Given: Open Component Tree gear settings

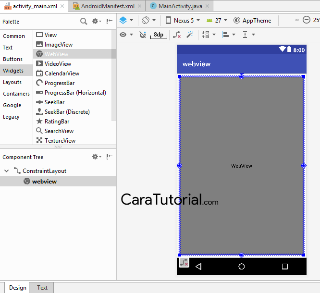Looking at the screenshot, I should [x=96, y=157].
